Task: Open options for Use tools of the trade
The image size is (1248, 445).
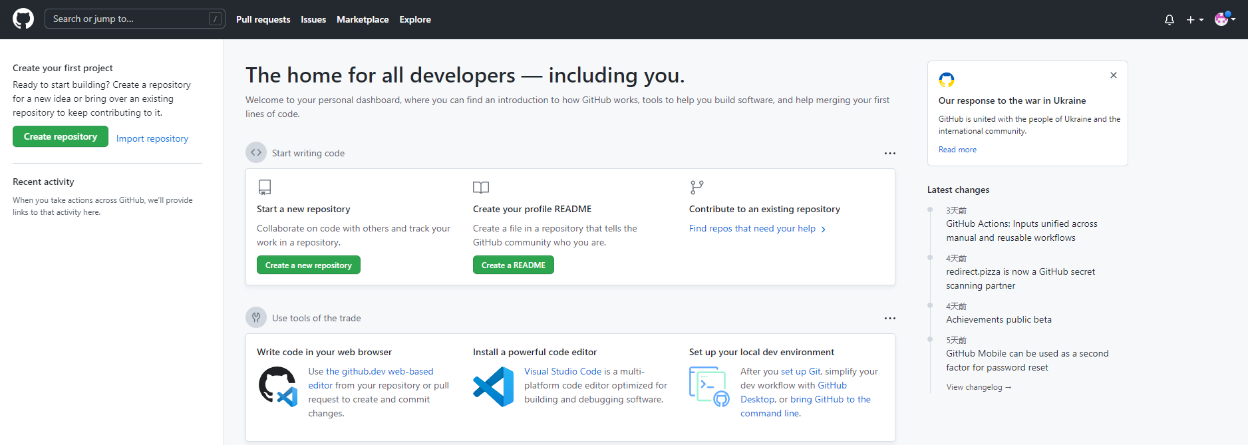Action: pyautogui.click(x=889, y=319)
